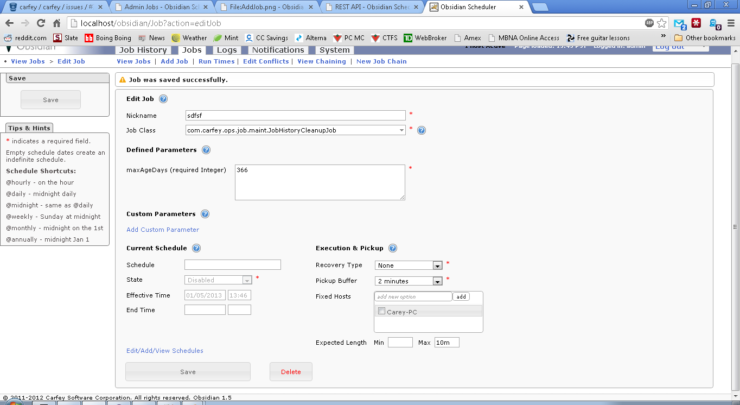Viewport: 740px width, 405px height.
Task: Click browser reload page icon
Action: pyautogui.click(x=41, y=23)
